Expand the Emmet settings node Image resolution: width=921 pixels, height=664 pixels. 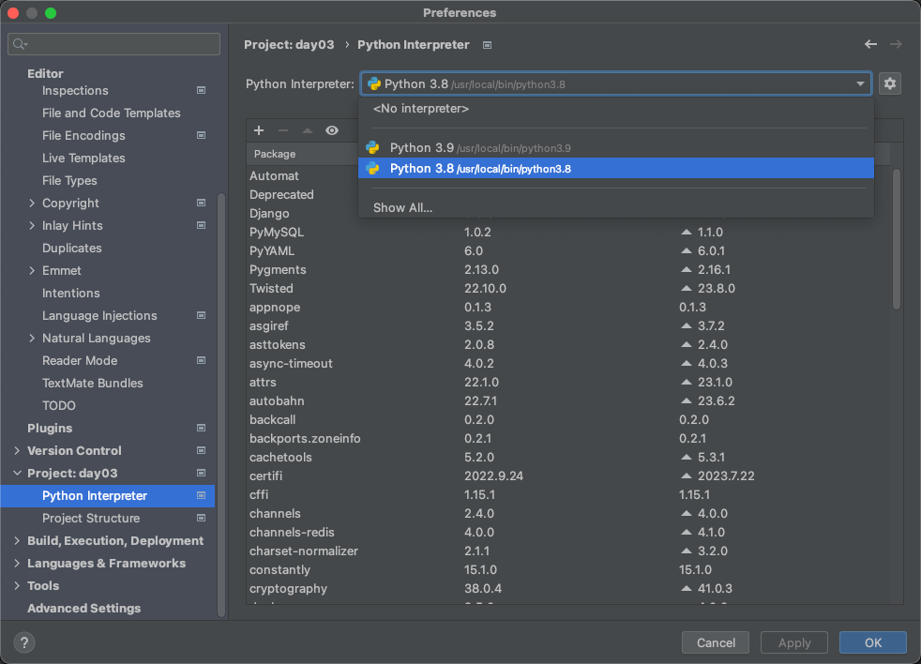click(32, 270)
